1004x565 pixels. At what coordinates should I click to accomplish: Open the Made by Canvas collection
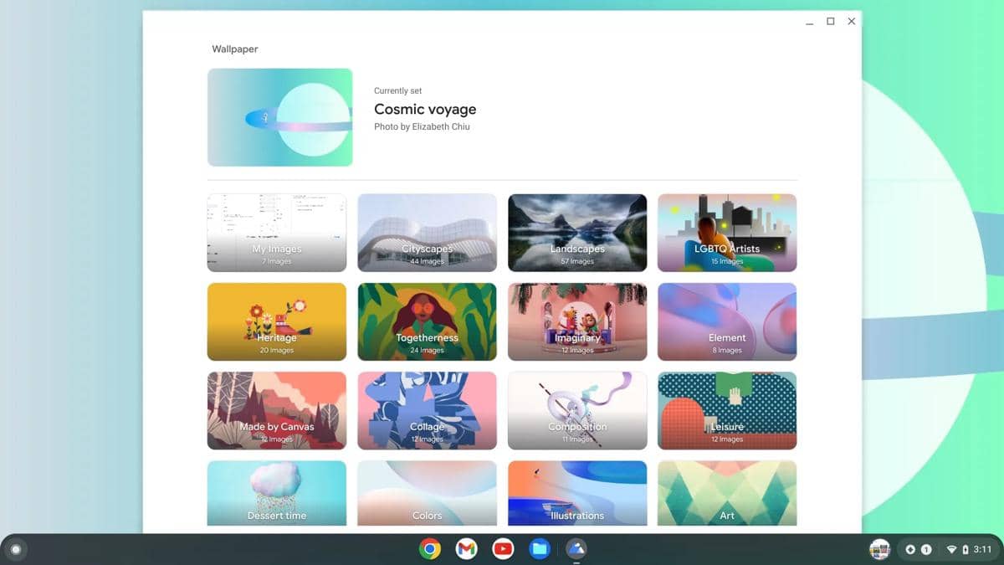click(276, 410)
